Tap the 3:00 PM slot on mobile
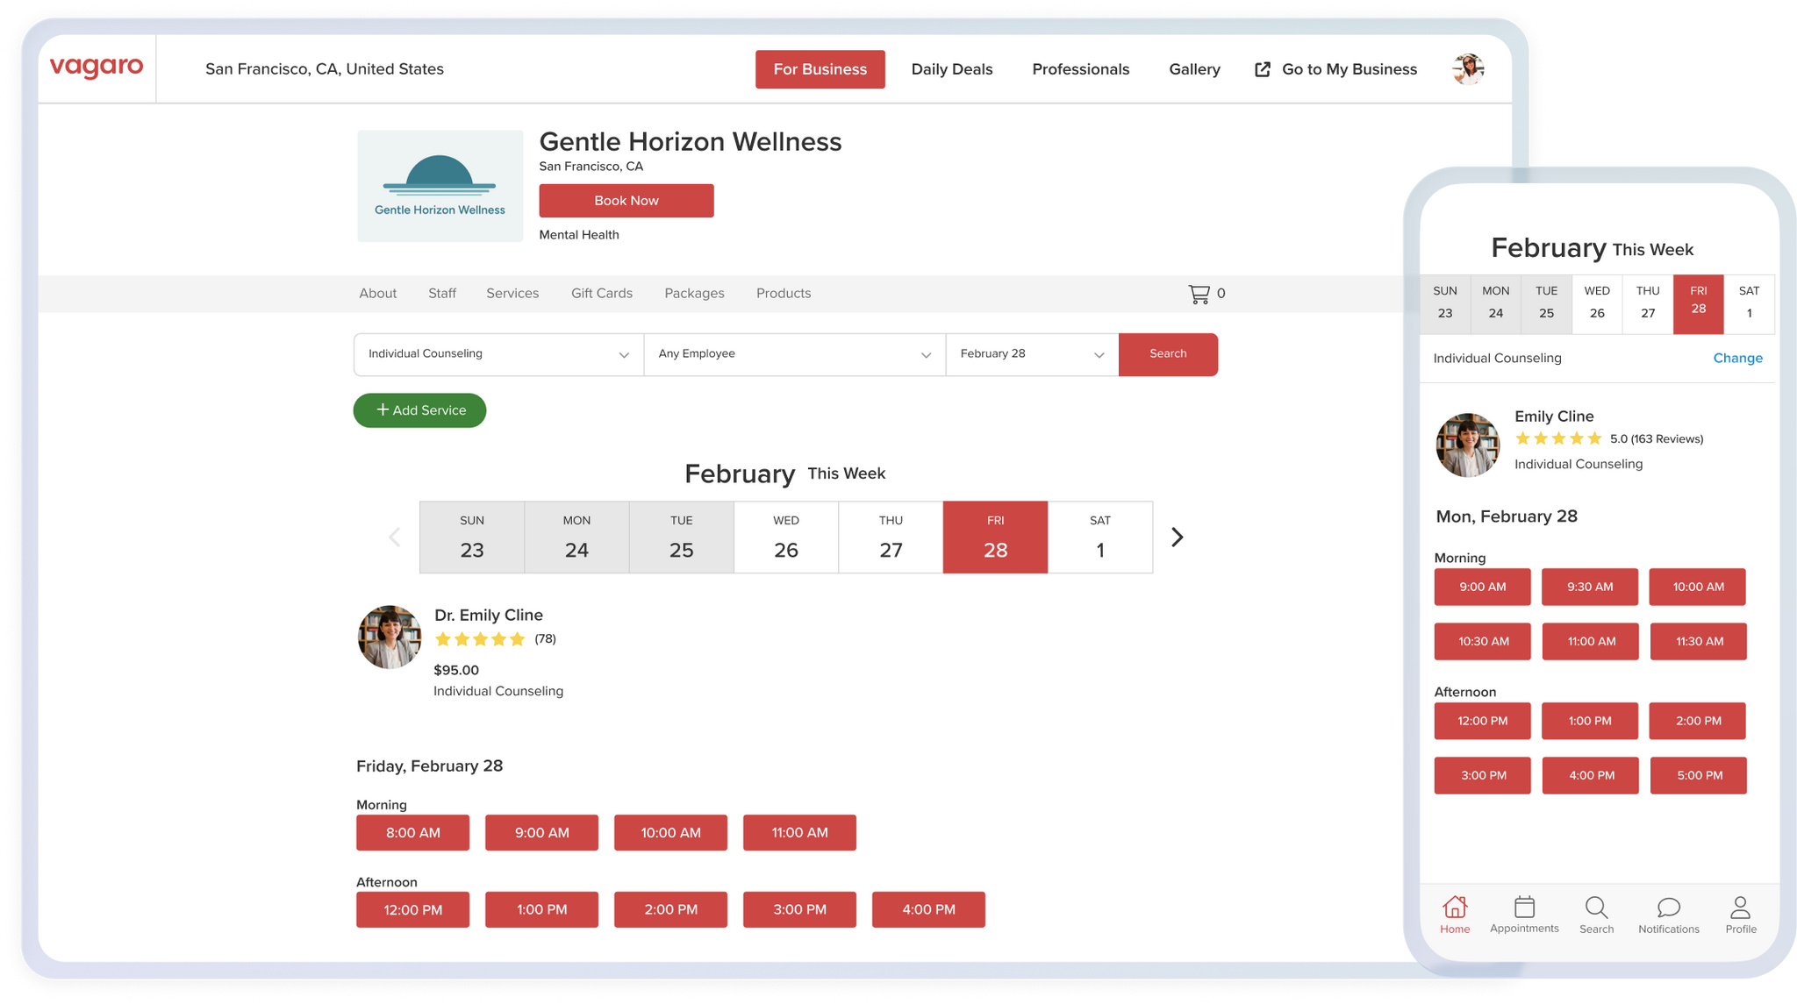The width and height of the screenshot is (1797, 1004). [x=1483, y=776]
